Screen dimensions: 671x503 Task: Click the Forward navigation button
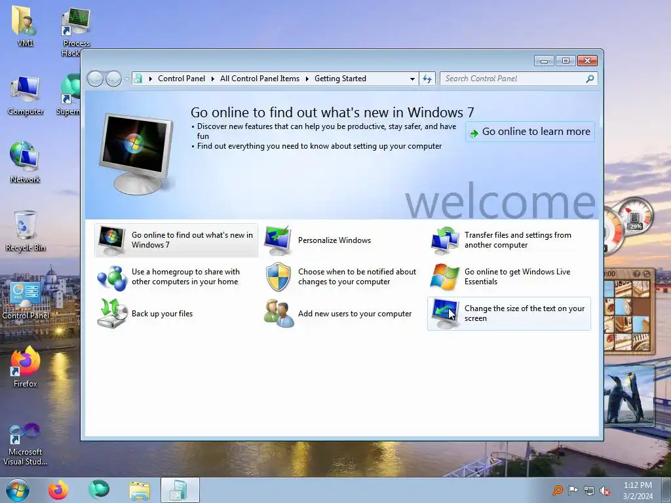pos(113,79)
